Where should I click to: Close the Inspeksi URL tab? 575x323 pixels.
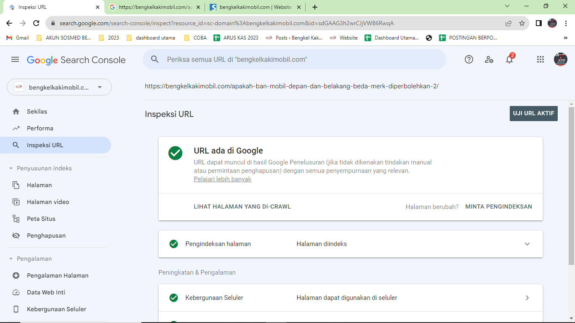click(98, 7)
